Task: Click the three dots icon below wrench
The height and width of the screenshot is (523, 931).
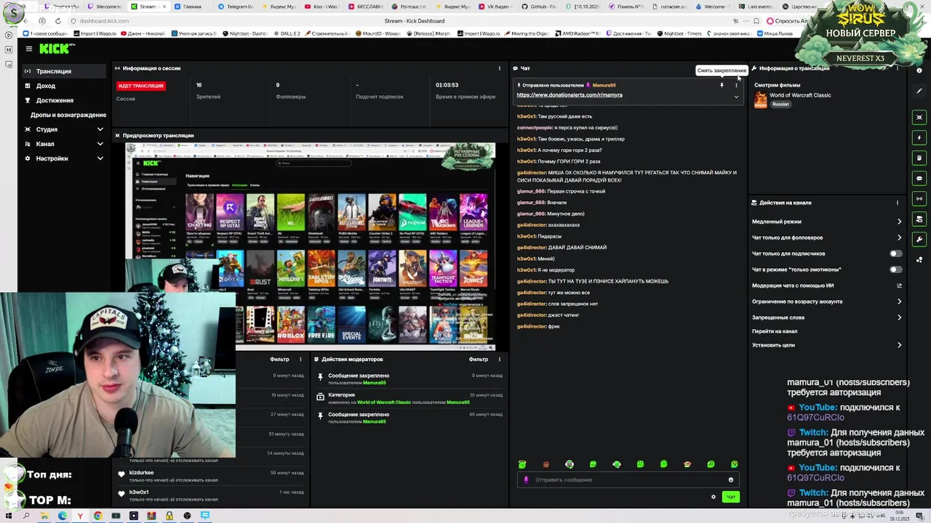Action: (x=919, y=259)
